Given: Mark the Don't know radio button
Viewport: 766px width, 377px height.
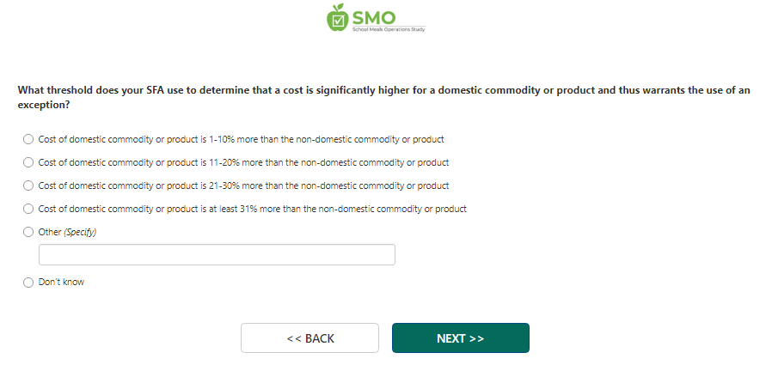Looking at the screenshot, I should click(x=28, y=282).
